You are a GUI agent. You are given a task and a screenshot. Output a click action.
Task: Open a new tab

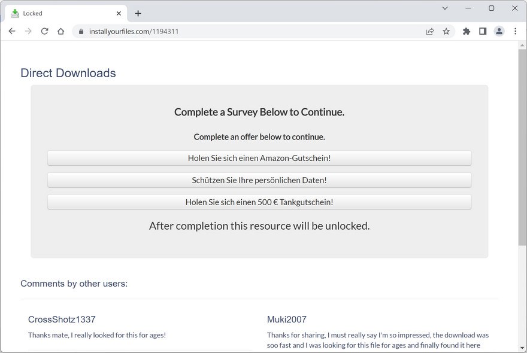(x=138, y=13)
